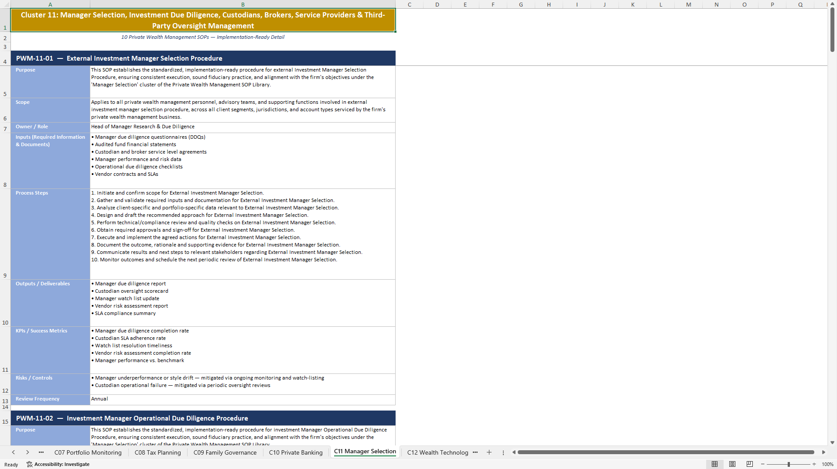Screen dimensions: 837x469
Task: Open the C10 Private Banking sheet
Action: (x=296, y=452)
